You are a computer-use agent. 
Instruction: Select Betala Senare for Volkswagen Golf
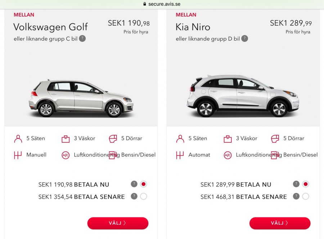(144, 196)
